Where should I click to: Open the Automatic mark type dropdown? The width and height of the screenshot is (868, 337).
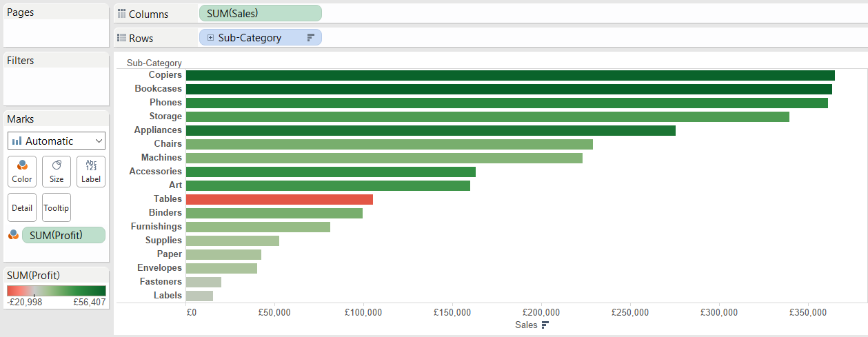point(57,141)
